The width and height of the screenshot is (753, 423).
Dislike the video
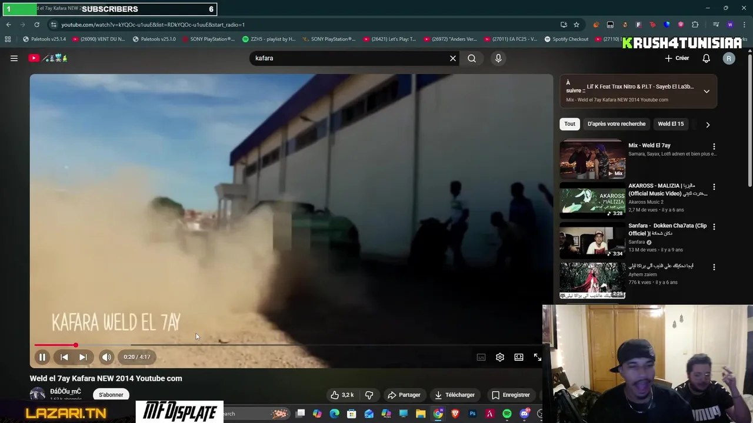coord(369,395)
